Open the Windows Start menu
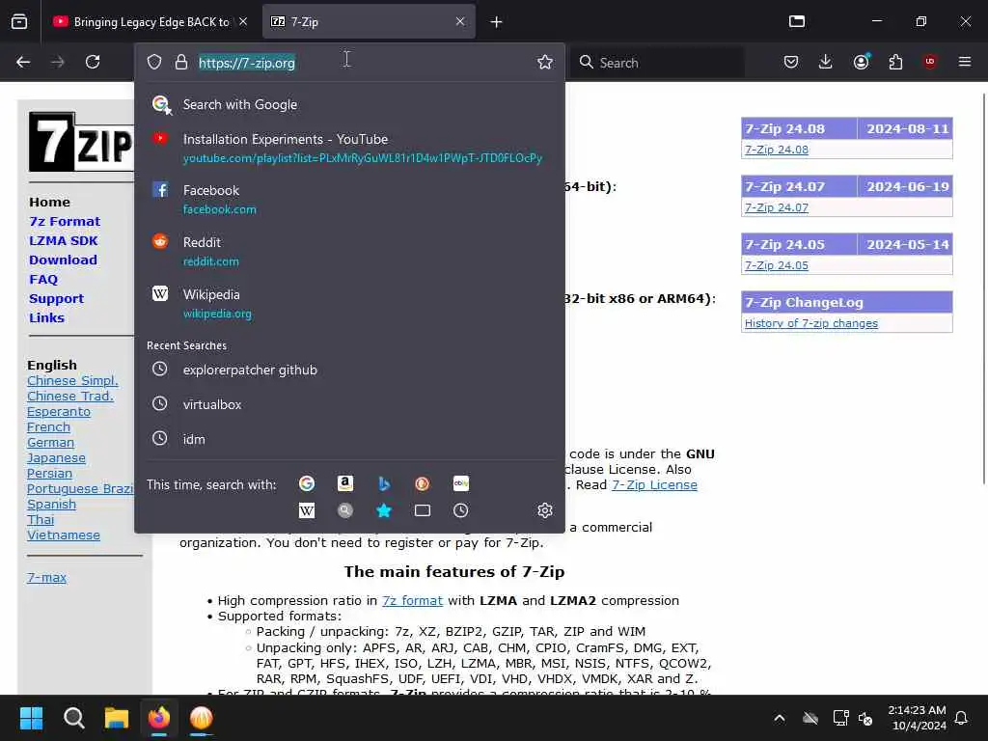Viewport: 988px width, 741px height. coord(31,718)
